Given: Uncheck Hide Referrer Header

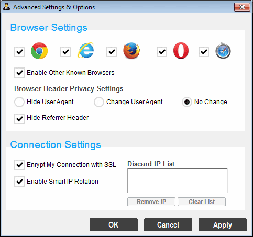Looking at the screenshot, I should pos(19,119).
